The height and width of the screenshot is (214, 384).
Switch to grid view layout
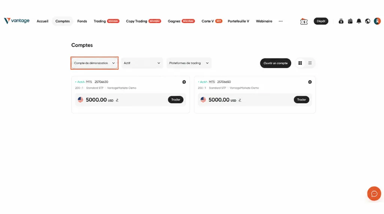300,63
